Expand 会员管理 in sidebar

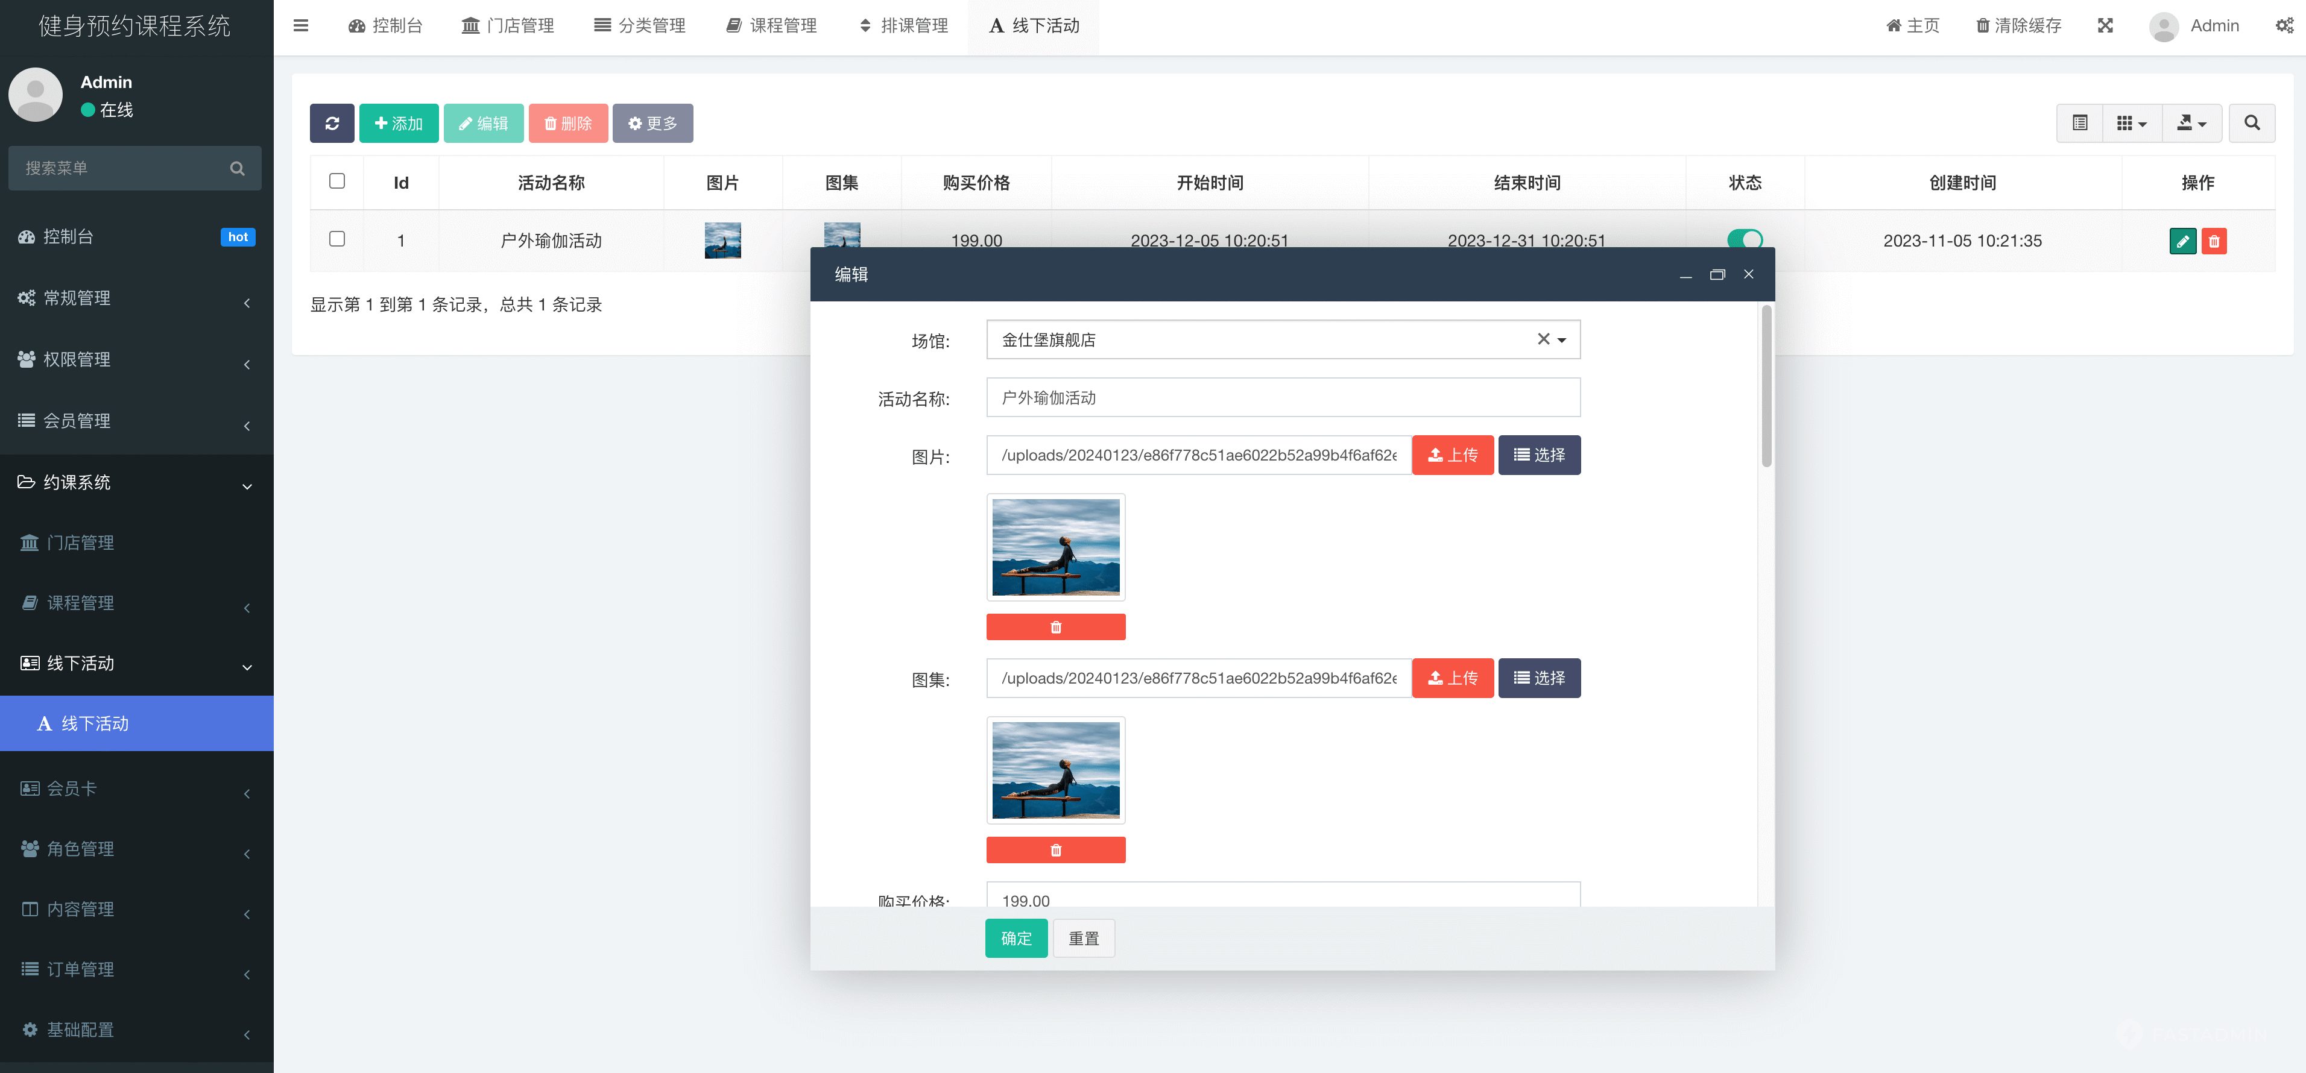[x=136, y=421]
